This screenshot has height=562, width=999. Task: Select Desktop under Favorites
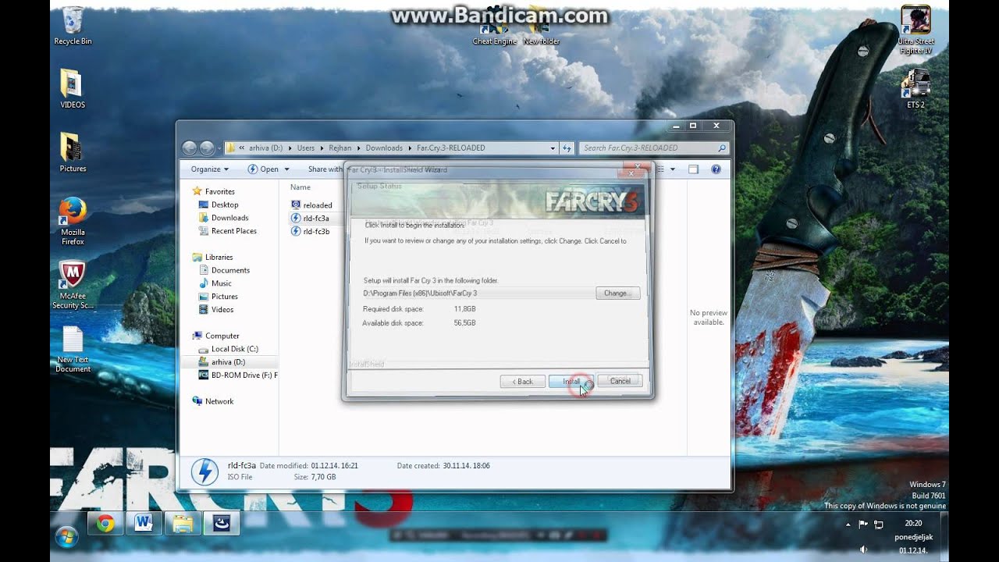225,205
